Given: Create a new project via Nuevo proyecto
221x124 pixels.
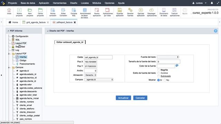Looking at the screenshot, I should coord(19,12).
